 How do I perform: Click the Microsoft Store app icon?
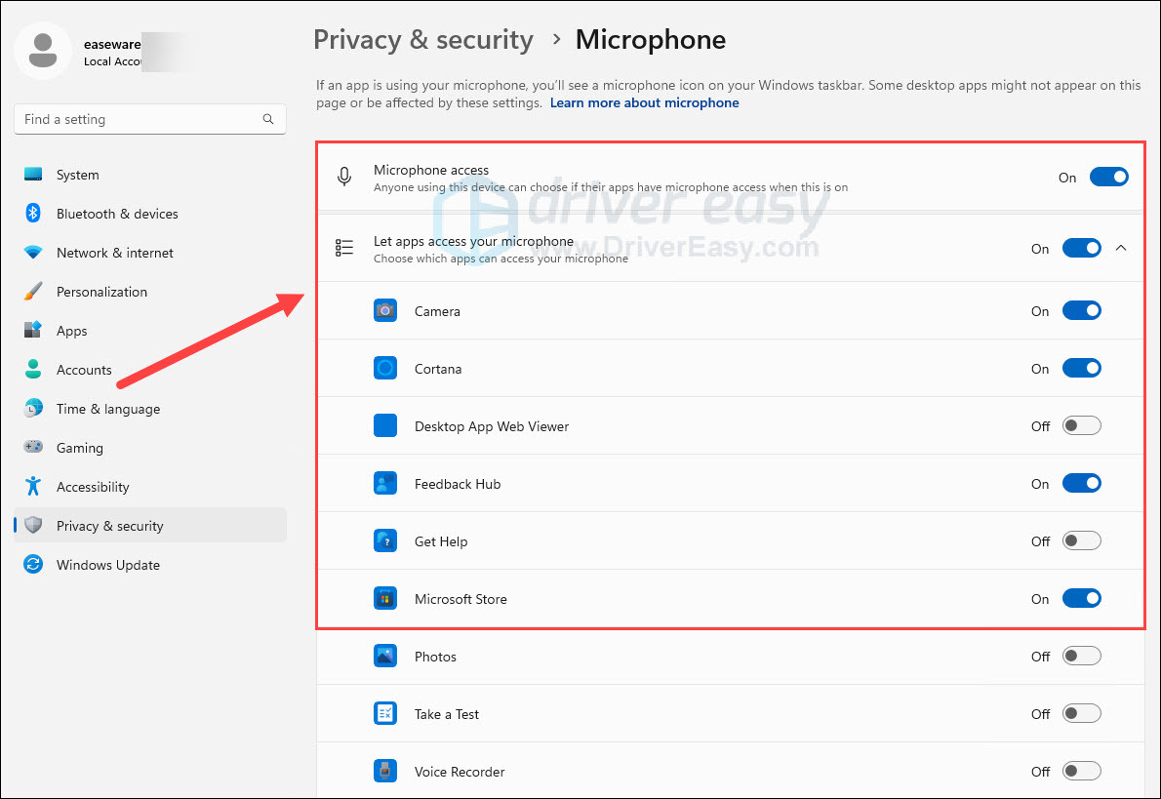pyautogui.click(x=385, y=598)
